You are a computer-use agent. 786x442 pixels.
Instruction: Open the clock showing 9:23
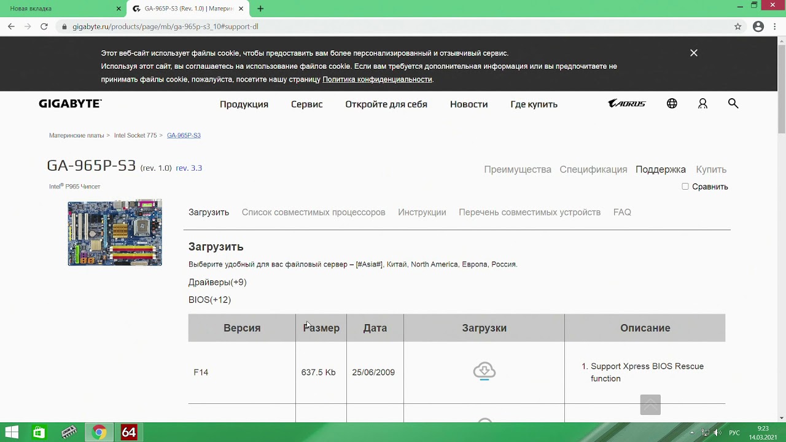(x=763, y=433)
